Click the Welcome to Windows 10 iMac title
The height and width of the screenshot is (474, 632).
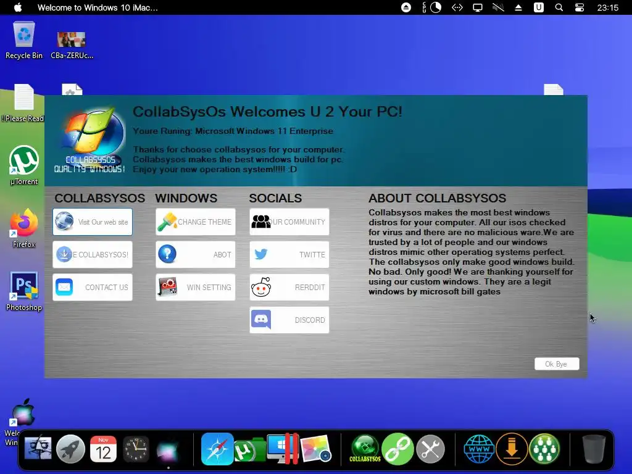98,7
